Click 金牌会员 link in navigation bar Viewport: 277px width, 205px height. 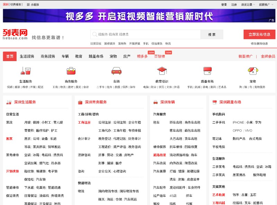click(x=268, y=56)
